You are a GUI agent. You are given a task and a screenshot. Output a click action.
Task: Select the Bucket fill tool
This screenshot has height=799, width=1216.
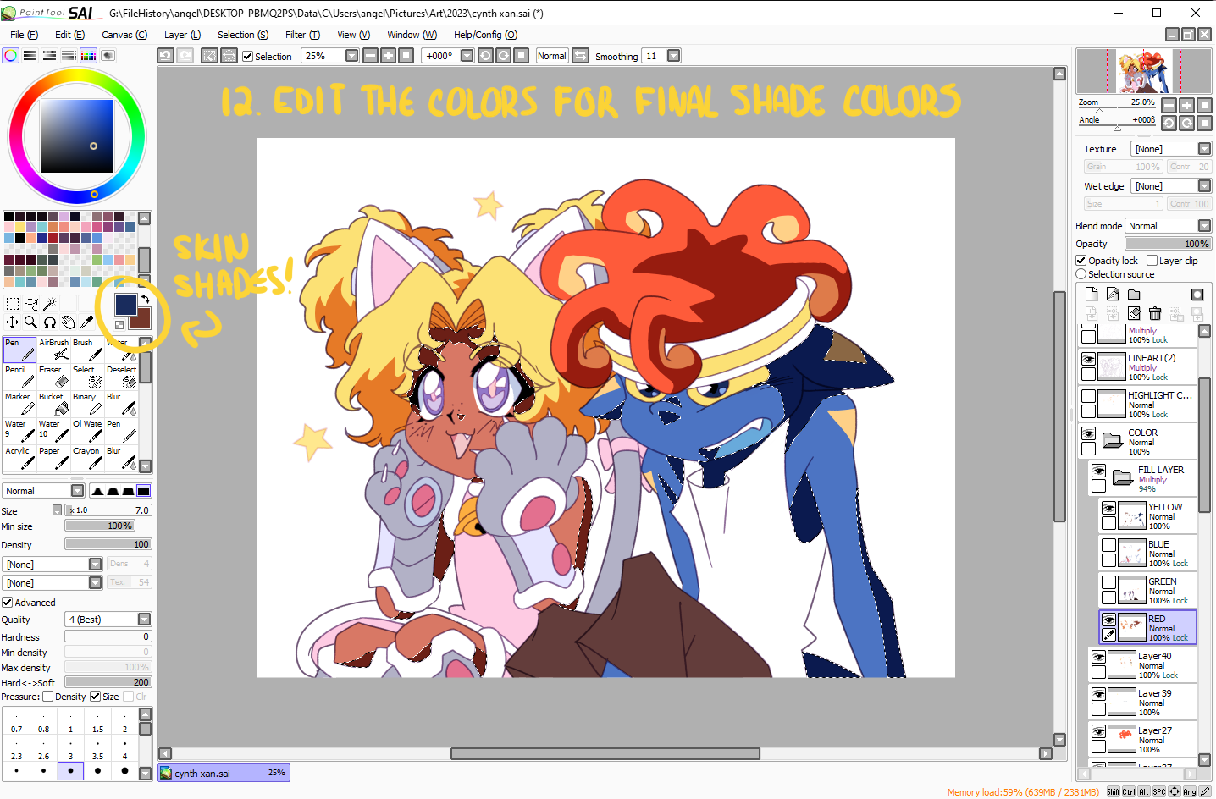(x=53, y=404)
